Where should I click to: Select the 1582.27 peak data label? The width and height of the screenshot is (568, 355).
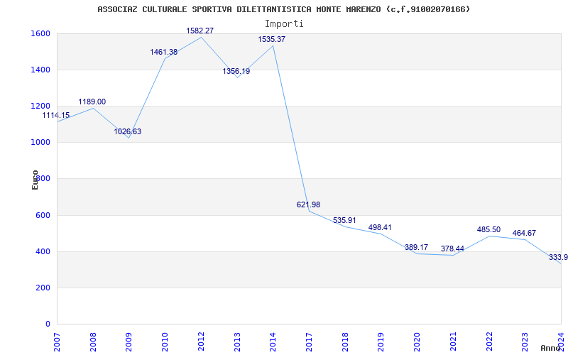click(200, 31)
